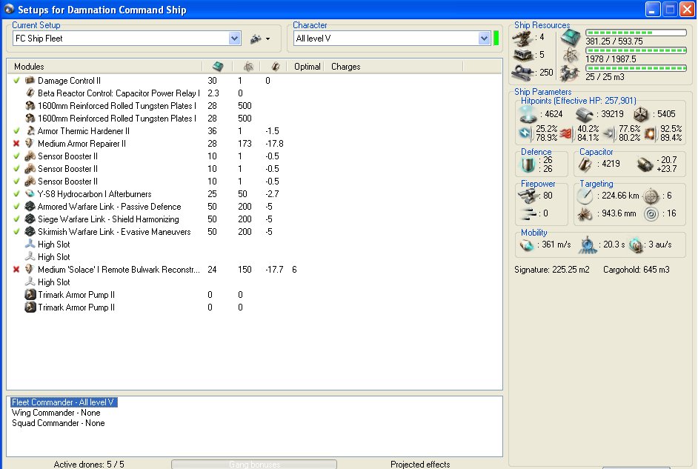Click the turret hardpoints icon in Ship Resources
The height and width of the screenshot is (469, 698).
pyautogui.click(x=522, y=39)
